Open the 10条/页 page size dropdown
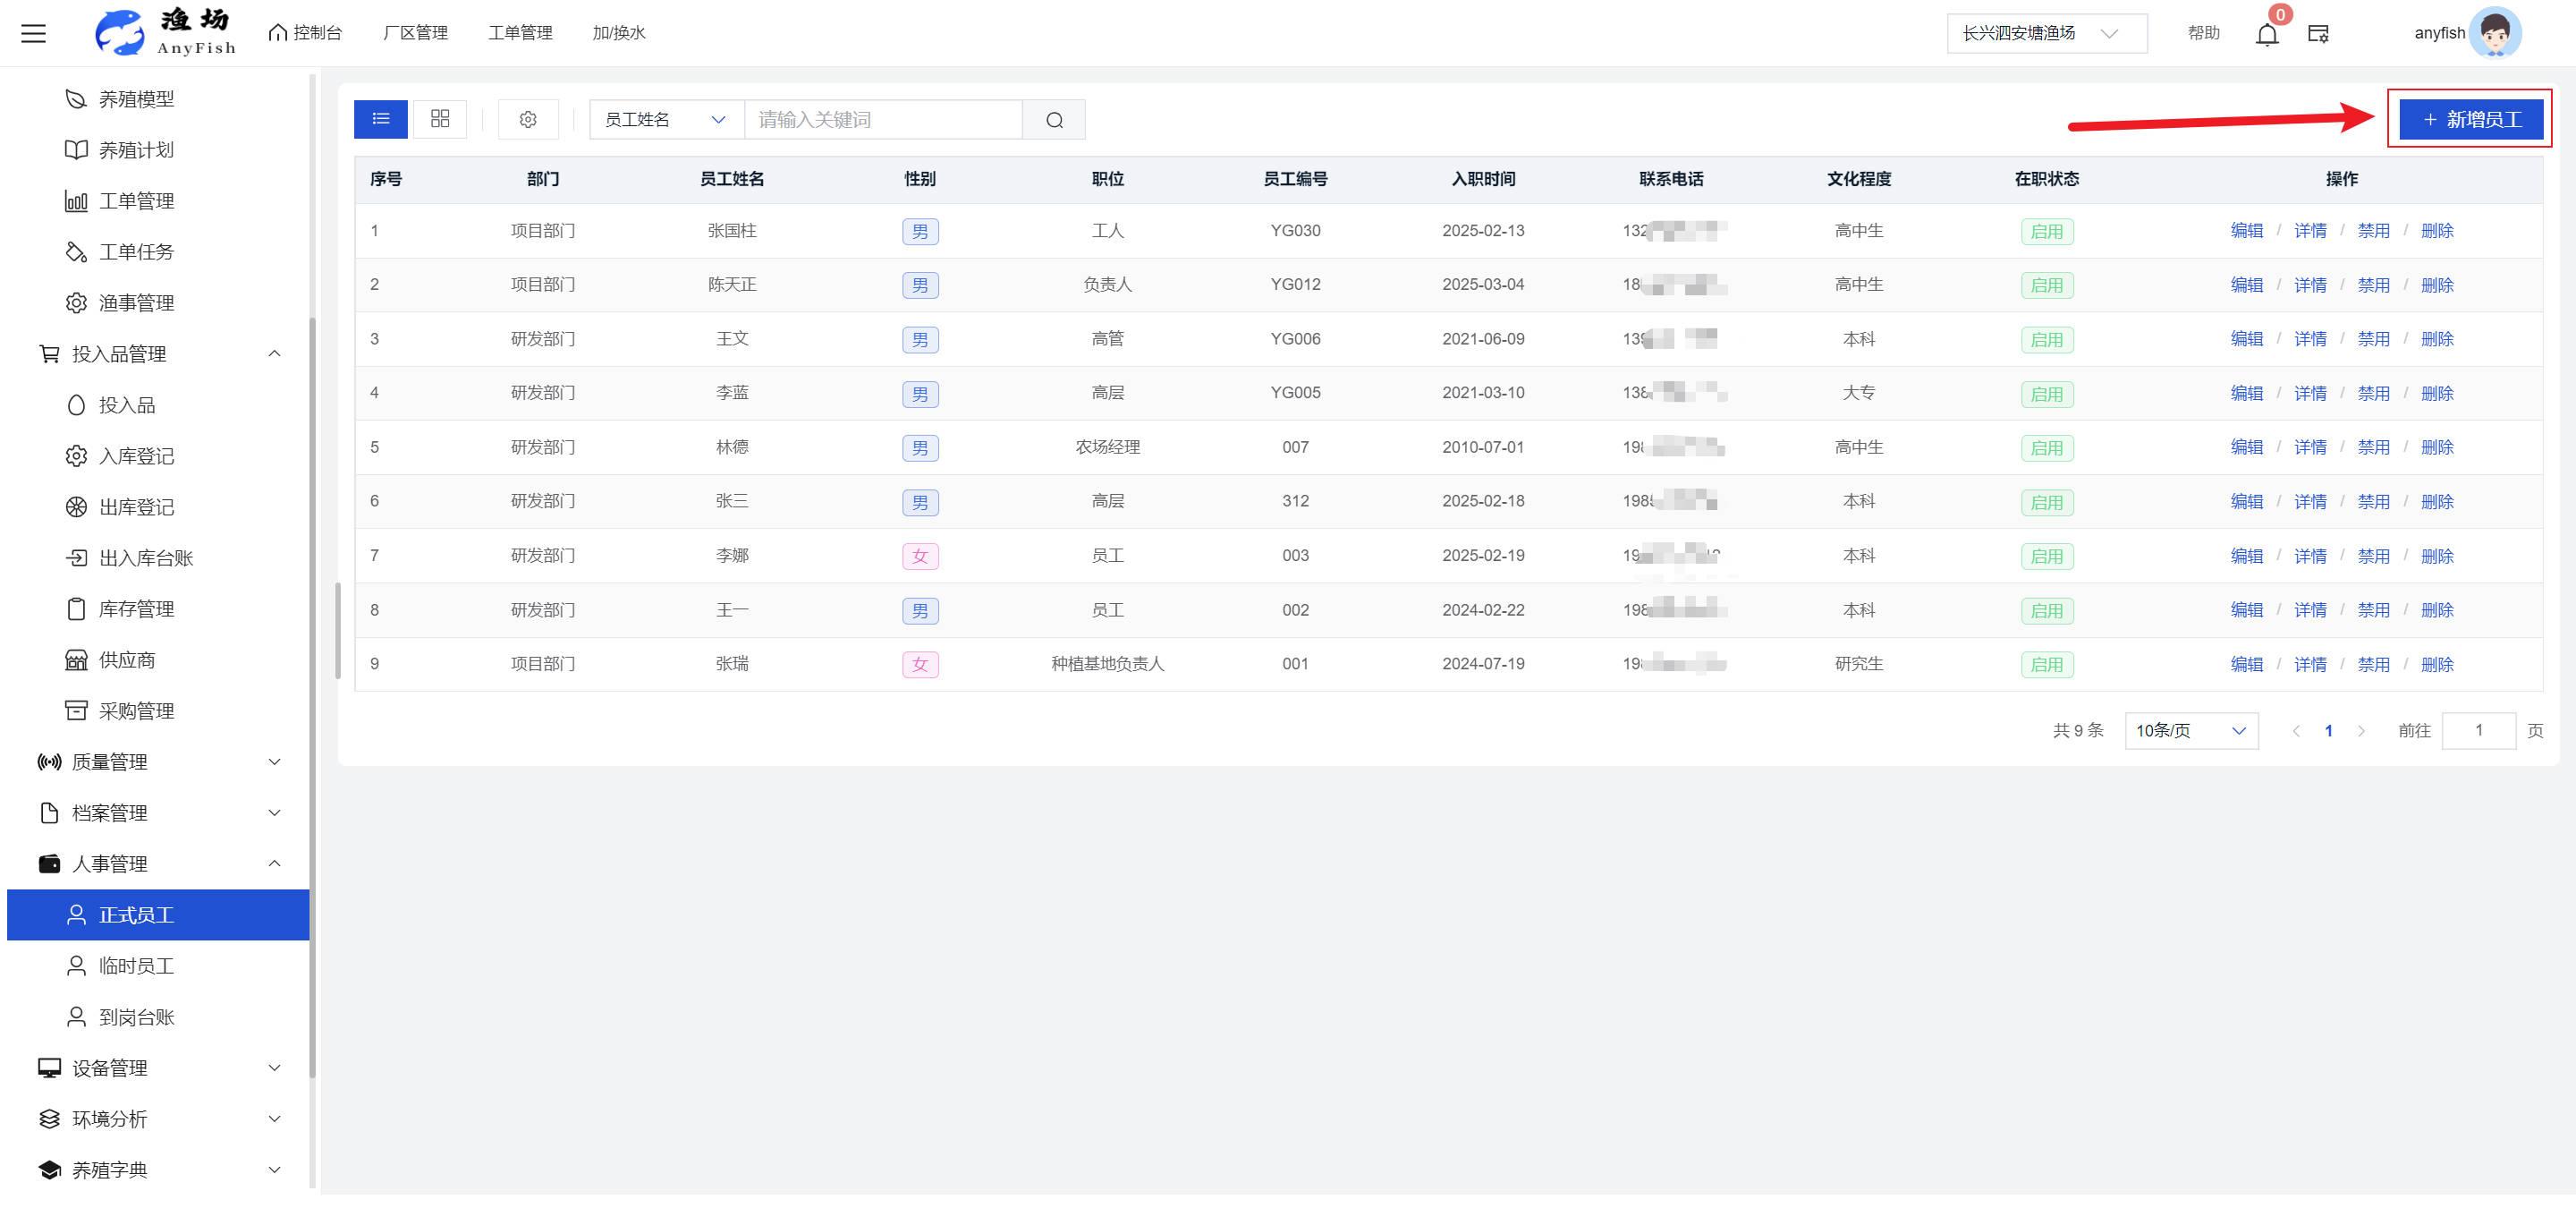Screen dimensions: 2576x1208 [2190, 731]
